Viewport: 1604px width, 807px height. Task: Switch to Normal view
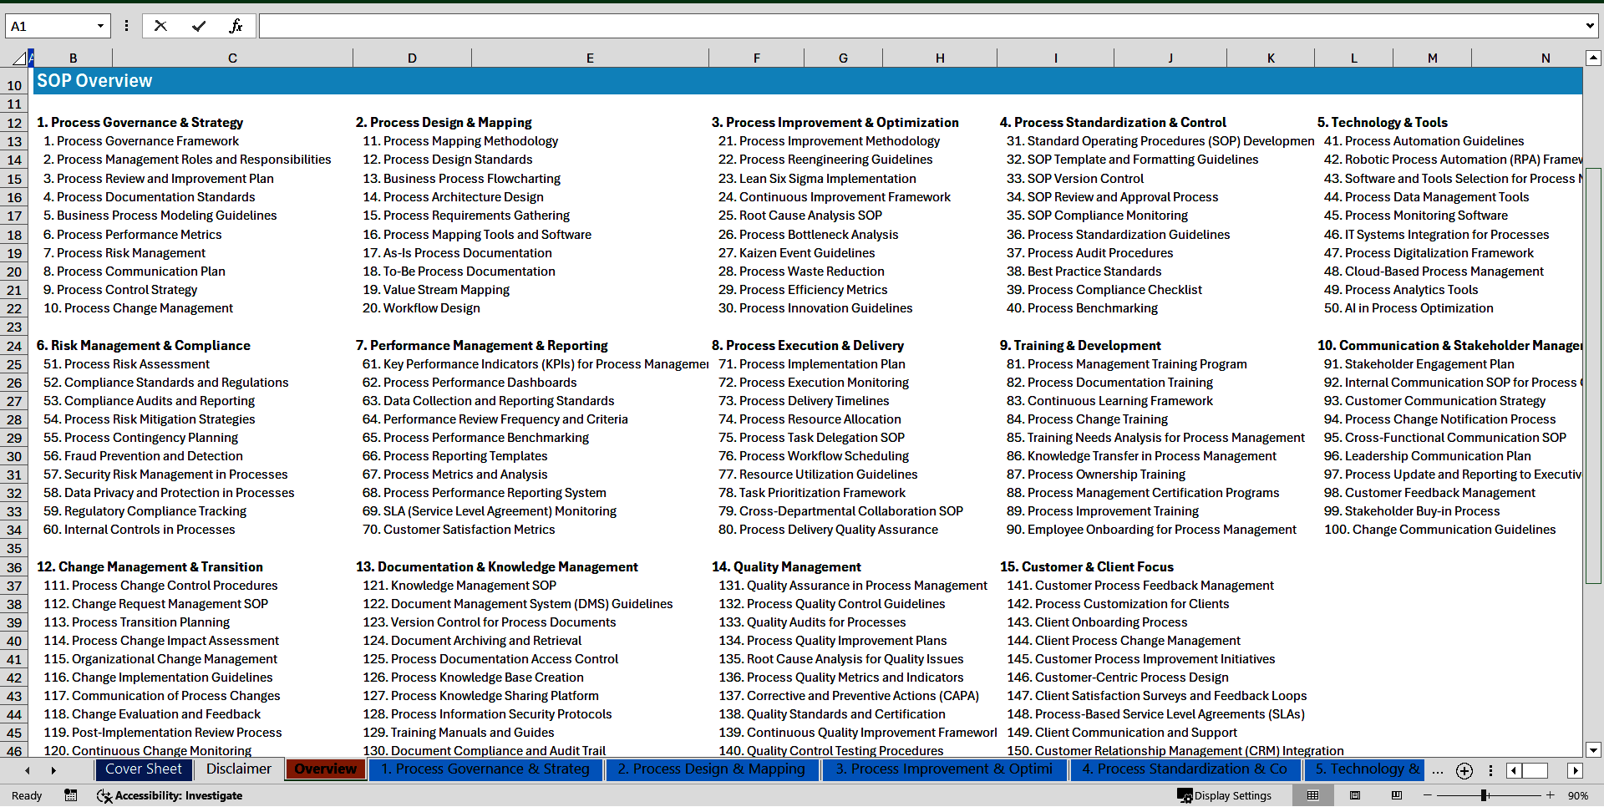click(x=1313, y=795)
